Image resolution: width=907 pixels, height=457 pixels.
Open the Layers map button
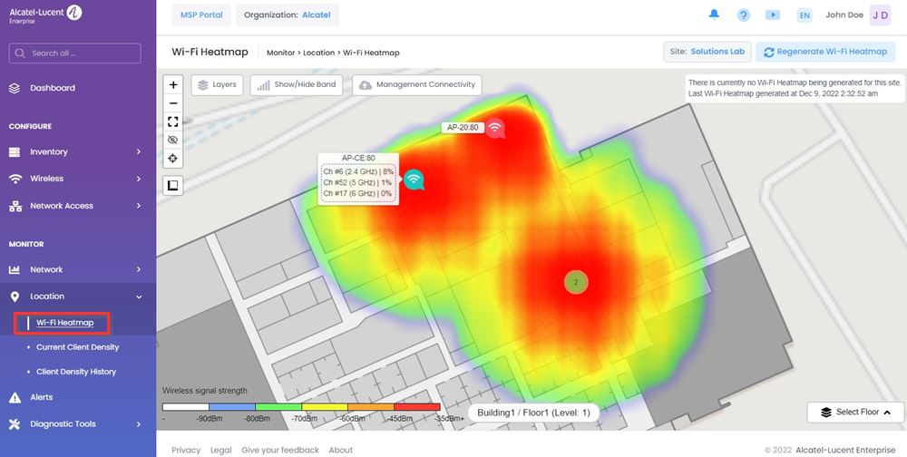(x=217, y=84)
